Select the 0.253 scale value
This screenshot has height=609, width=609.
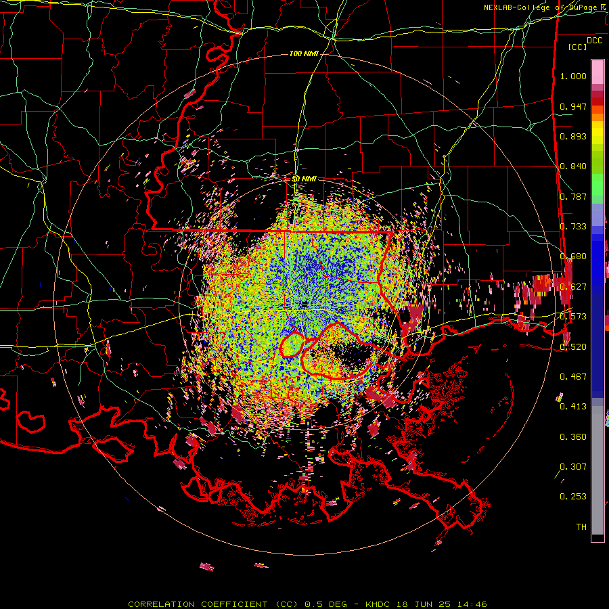click(573, 497)
